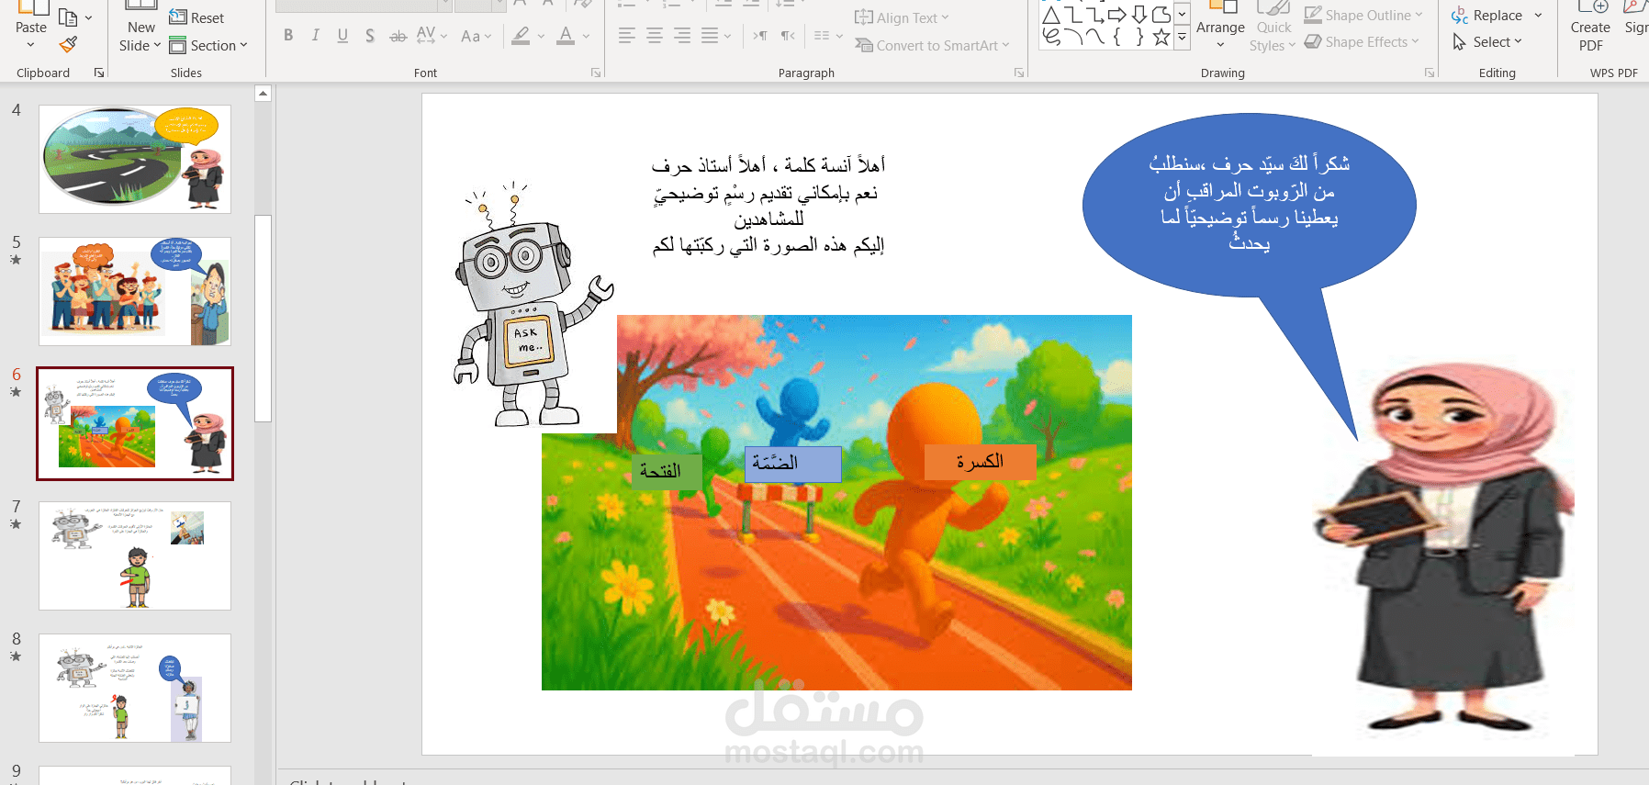This screenshot has width=1649, height=785.
Task: Open the Section dropdown
Action: click(208, 45)
